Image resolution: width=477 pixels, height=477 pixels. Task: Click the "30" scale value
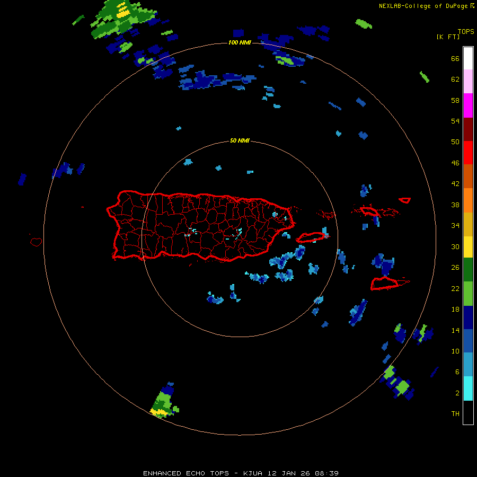pyautogui.click(x=455, y=246)
